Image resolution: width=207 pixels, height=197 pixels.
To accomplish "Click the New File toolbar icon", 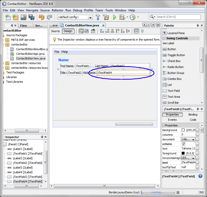I will [8, 17].
